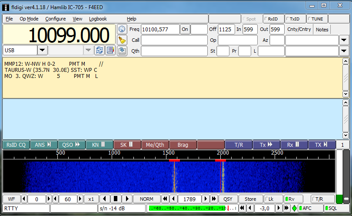The image size is (352, 216).
Task: Open the bandwidth dropdown beside USB
Action: [x=88, y=50]
